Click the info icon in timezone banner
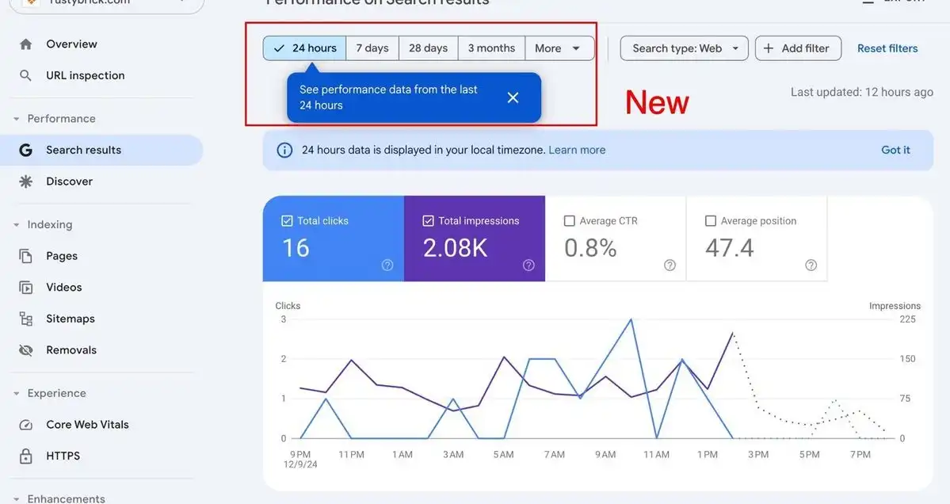Viewport: 950px width, 504px height. coord(284,151)
